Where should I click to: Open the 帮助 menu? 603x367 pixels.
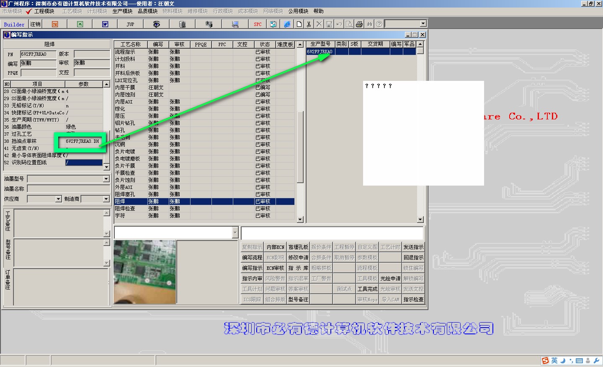click(x=318, y=11)
